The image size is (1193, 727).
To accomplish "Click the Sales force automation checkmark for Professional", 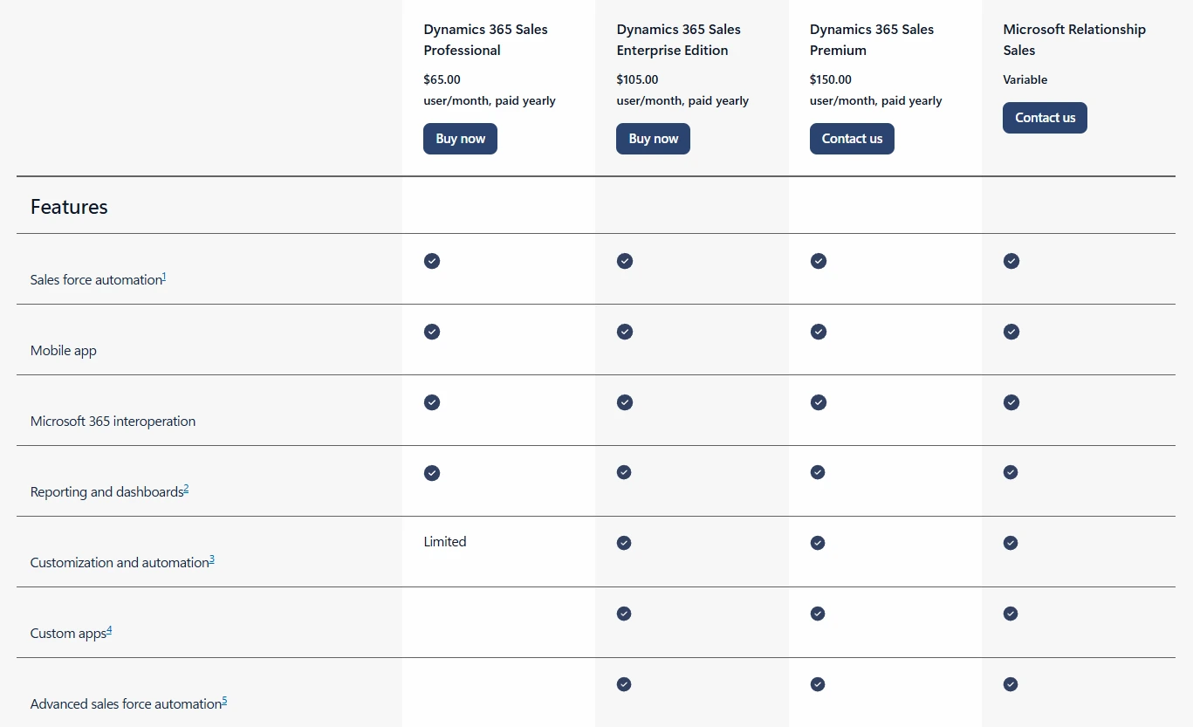I will [431, 261].
